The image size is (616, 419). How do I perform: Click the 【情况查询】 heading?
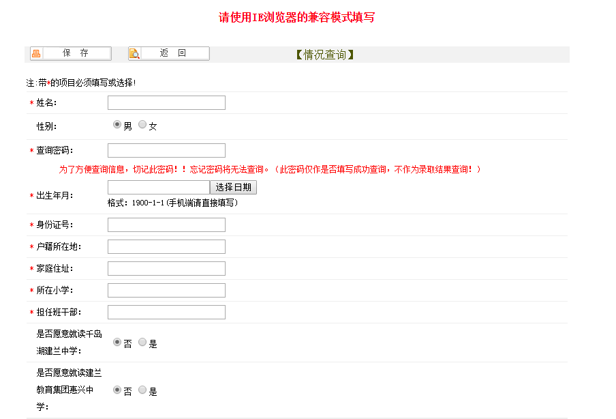pos(324,55)
